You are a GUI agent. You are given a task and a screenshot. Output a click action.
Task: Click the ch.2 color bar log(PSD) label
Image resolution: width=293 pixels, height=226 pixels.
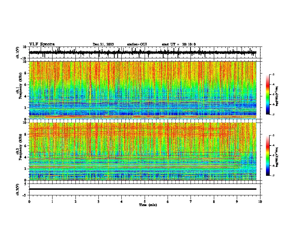(277, 157)
